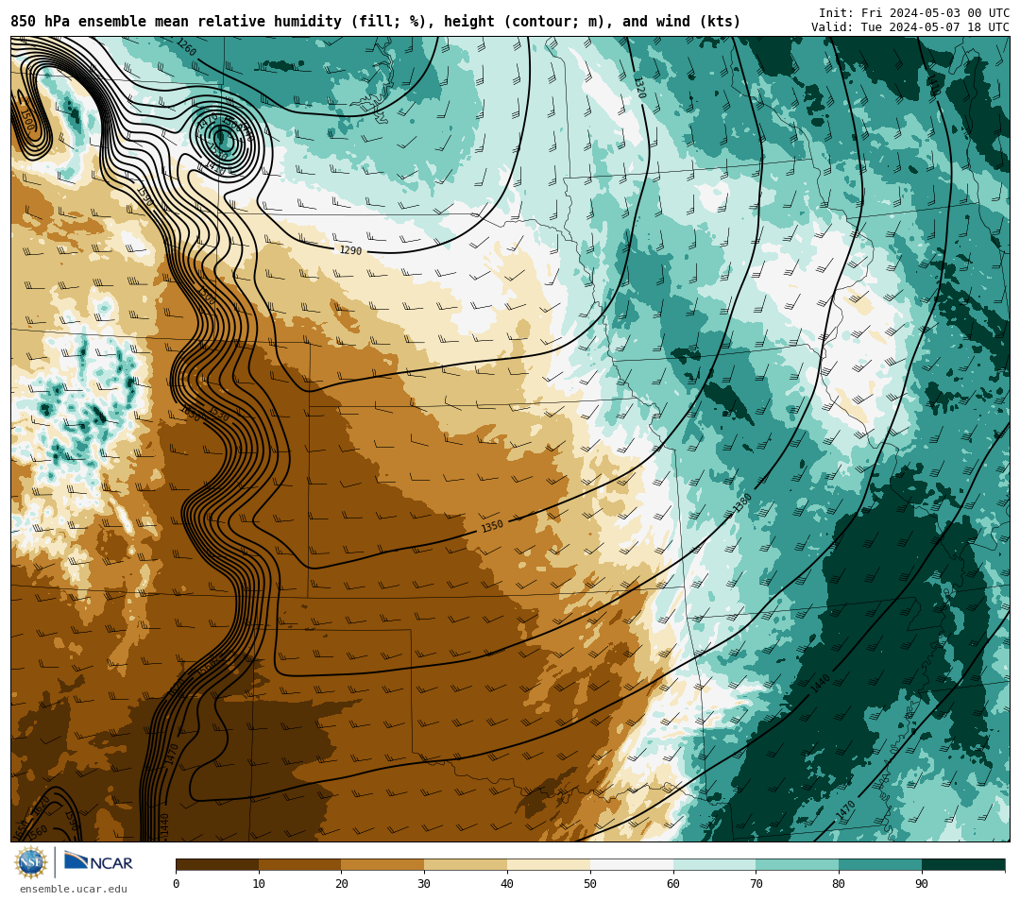Screen dimensions: 1020x901
Task: Click the colorbar tick label 20
Action: pos(342,883)
